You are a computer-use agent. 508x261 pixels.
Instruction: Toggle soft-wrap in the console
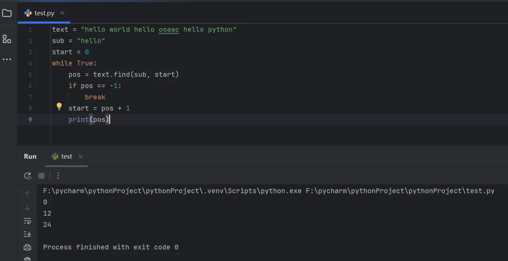(x=27, y=221)
